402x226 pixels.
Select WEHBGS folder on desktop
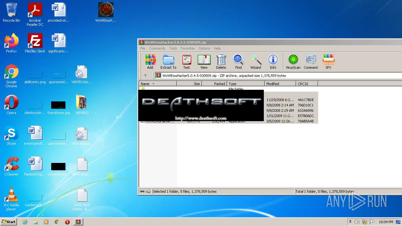82,105
